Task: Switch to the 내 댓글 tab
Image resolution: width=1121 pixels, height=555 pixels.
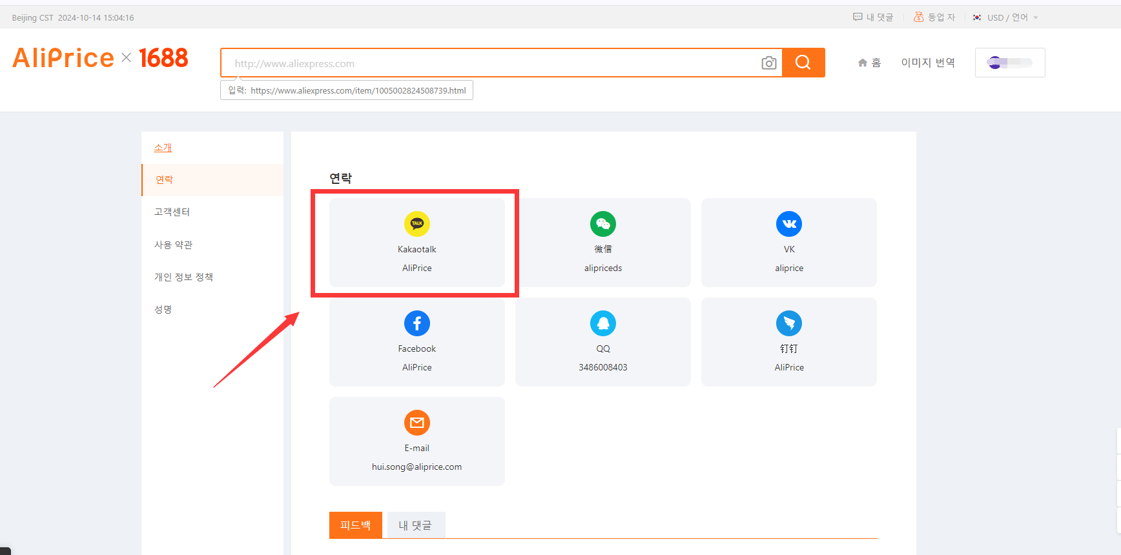Action: tap(416, 525)
